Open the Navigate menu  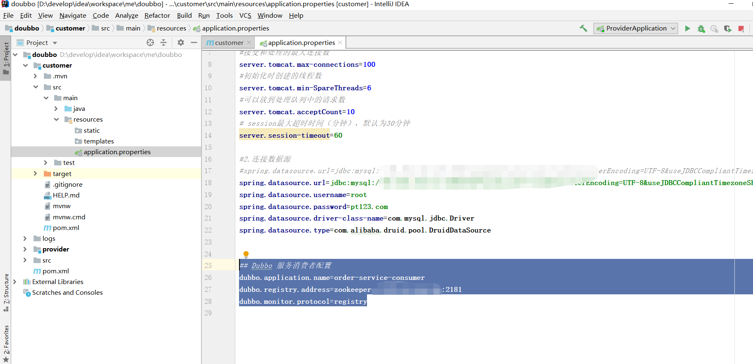click(73, 16)
